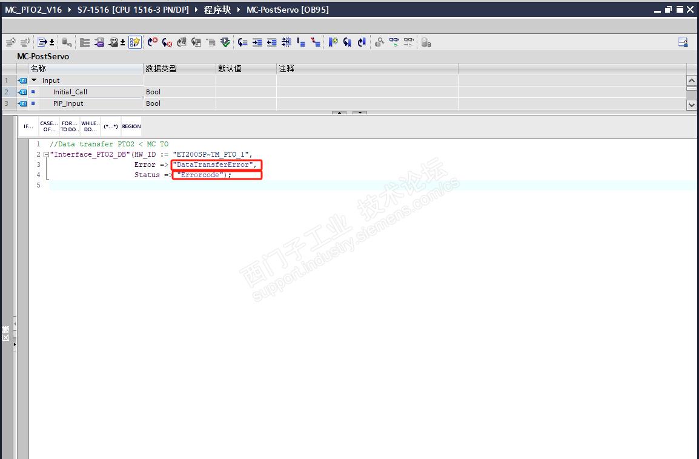Click the 注释 column header
This screenshot has height=459, width=699.
[x=367, y=68]
